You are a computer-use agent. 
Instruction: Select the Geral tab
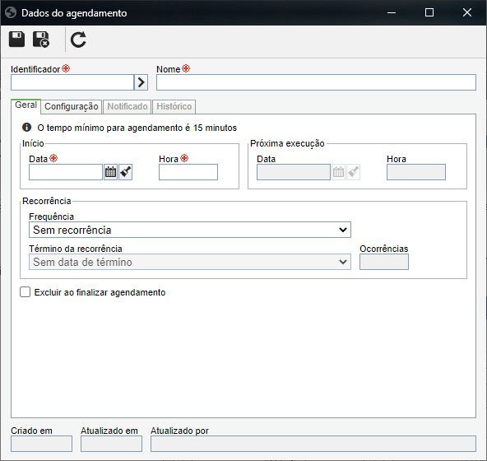click(26, 105)
